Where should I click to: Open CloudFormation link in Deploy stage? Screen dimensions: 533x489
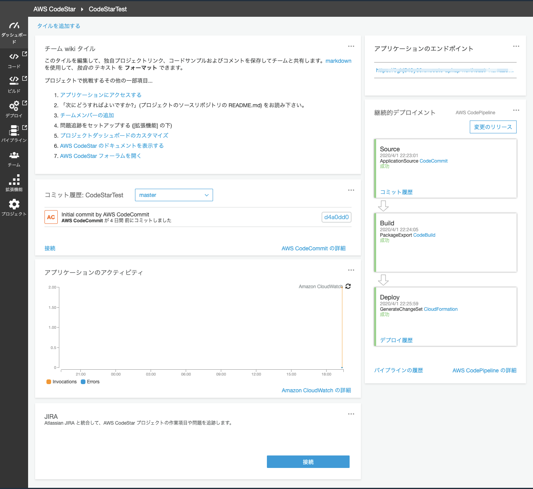pos(441,309)
